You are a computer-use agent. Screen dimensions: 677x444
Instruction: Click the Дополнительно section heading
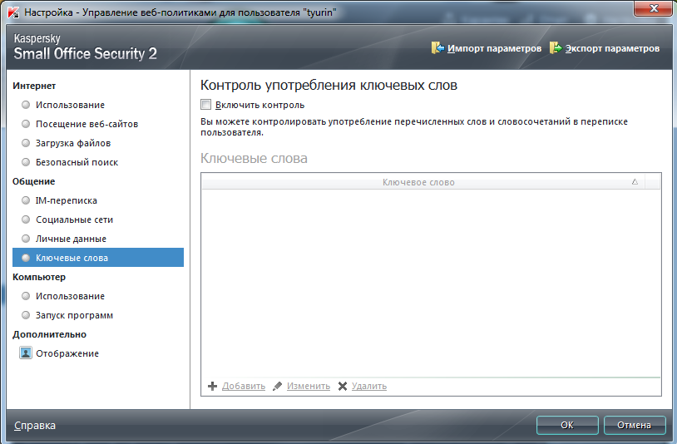(x=49, y=334)
